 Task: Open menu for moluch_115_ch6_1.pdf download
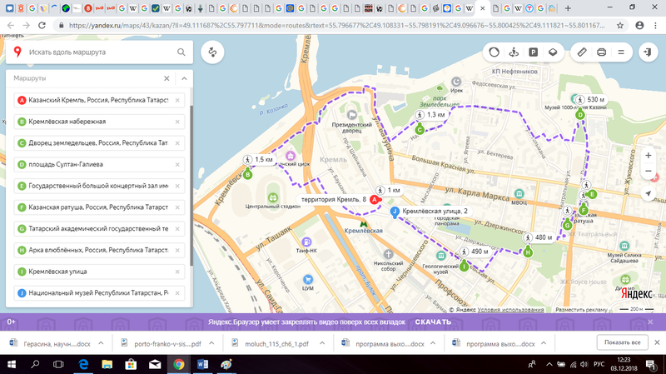(322, 343)
